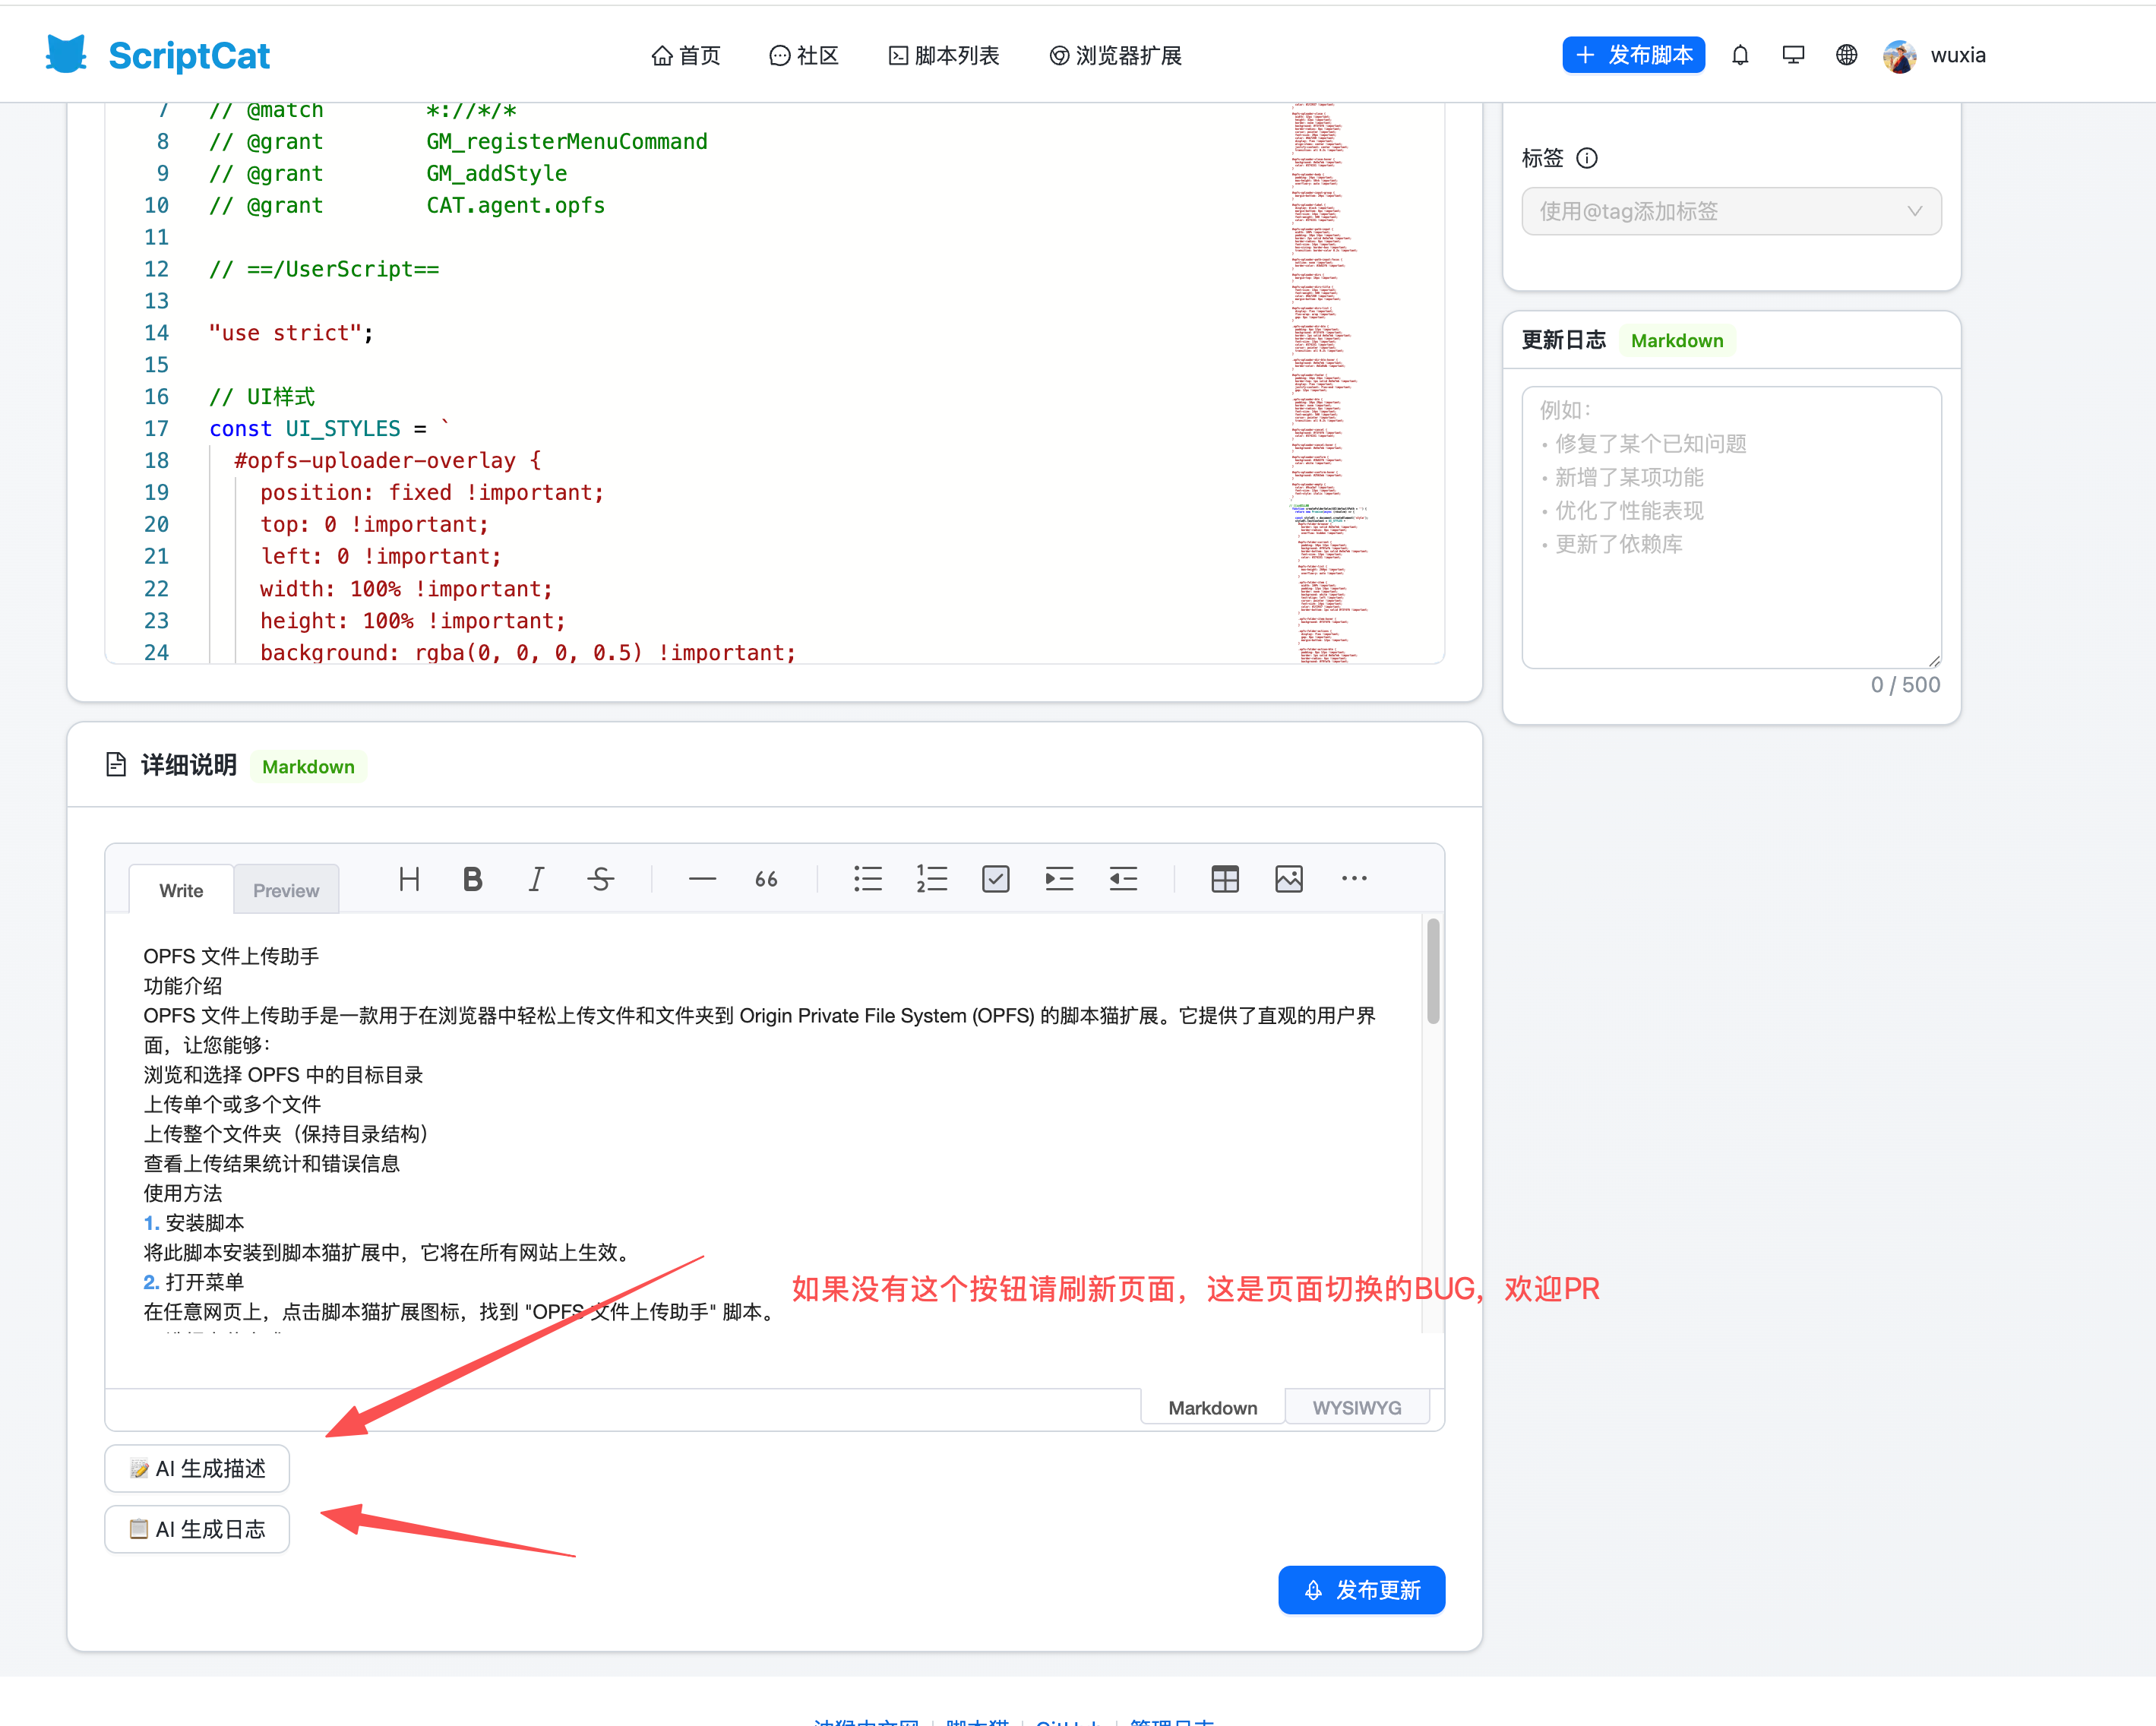Expand the 使用@tag添加标签 dropdown
This screenshot has height=1726, width=2156.
pyautogui.click(x=1731, y=211)
